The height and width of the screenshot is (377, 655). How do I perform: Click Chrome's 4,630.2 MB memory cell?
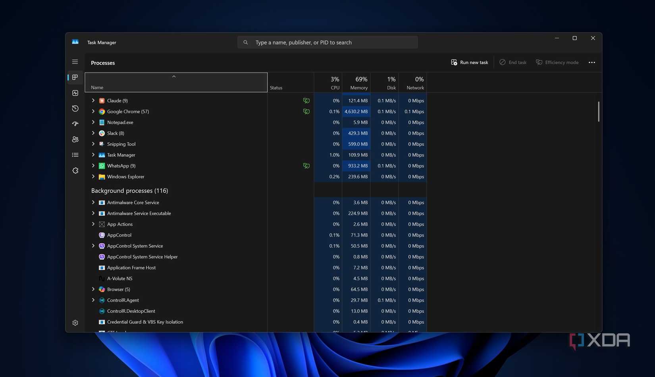click(356, 112)
